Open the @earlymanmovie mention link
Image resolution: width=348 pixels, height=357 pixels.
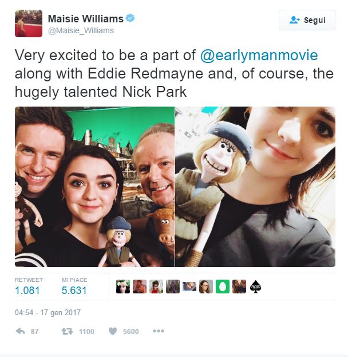point(259,56)
